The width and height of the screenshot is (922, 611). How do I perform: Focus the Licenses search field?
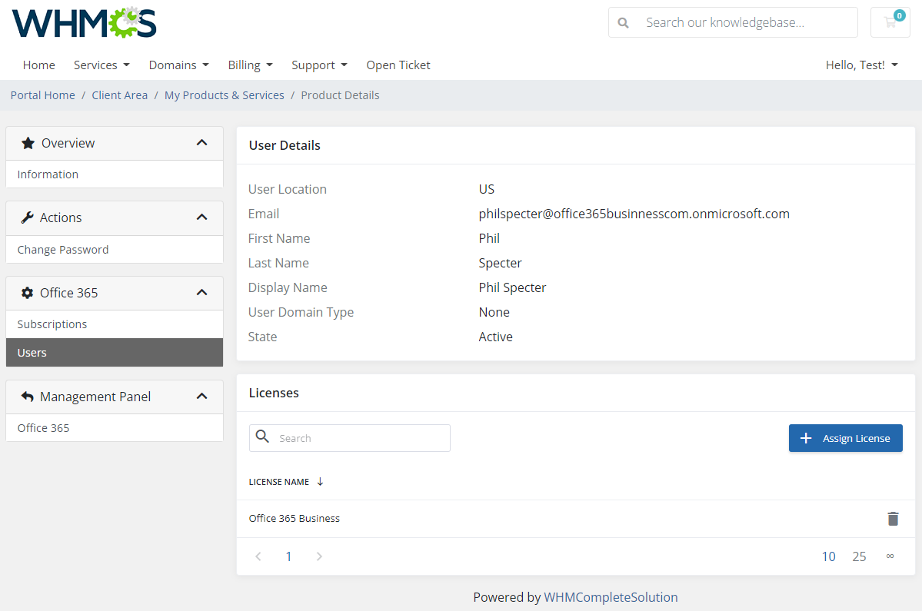pos(350,438)
